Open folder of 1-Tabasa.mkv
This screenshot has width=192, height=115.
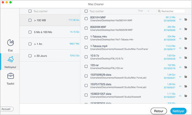pyautogui.click(x=186, y=39)
